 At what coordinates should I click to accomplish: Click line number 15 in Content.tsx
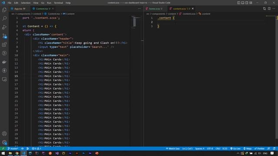point(16,76)
